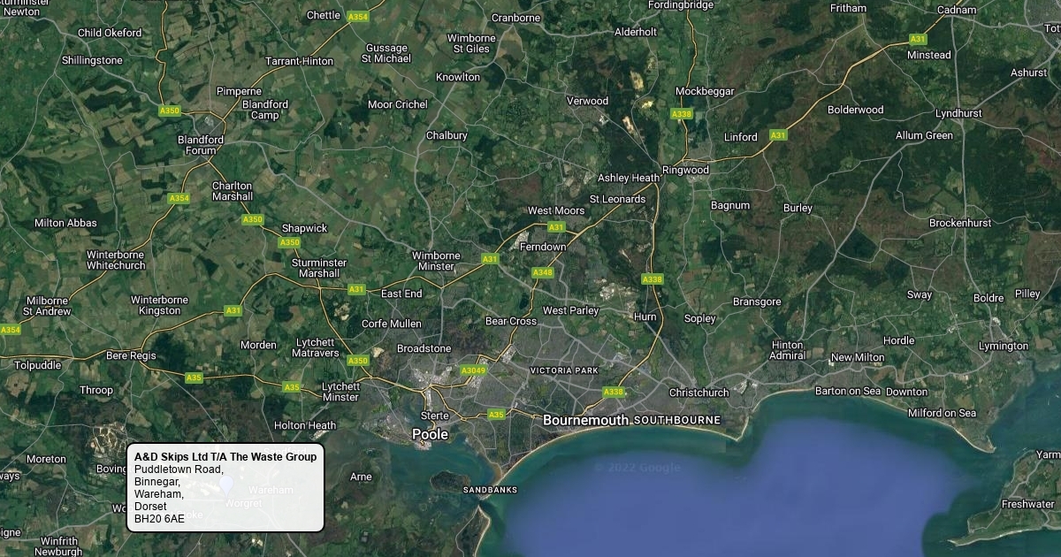
Task: Click the blue location marker near Wareham
Action: (x=226, y=484)
